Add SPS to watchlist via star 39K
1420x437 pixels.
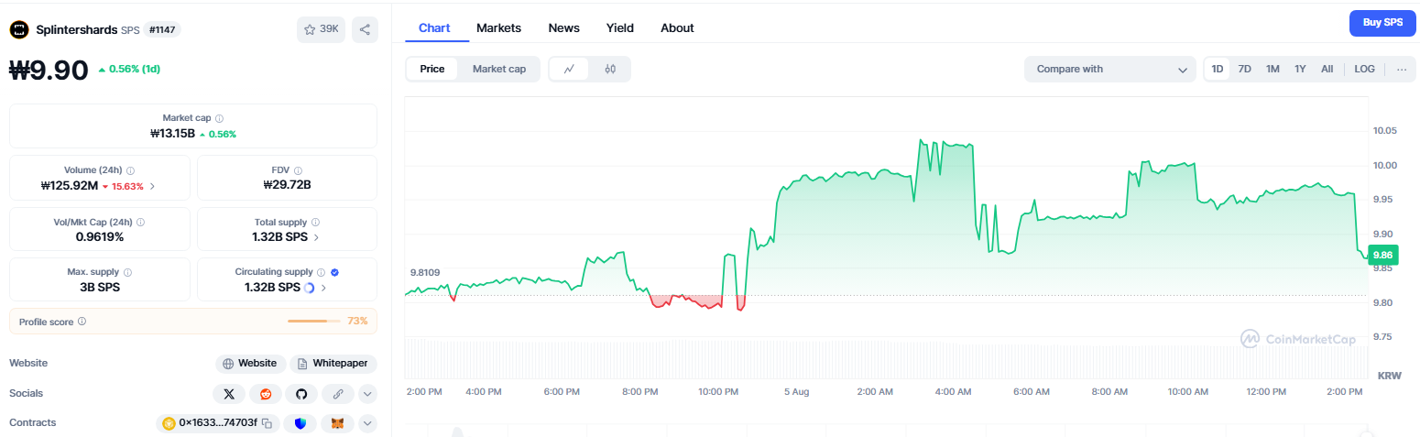(x=321, y=29)
